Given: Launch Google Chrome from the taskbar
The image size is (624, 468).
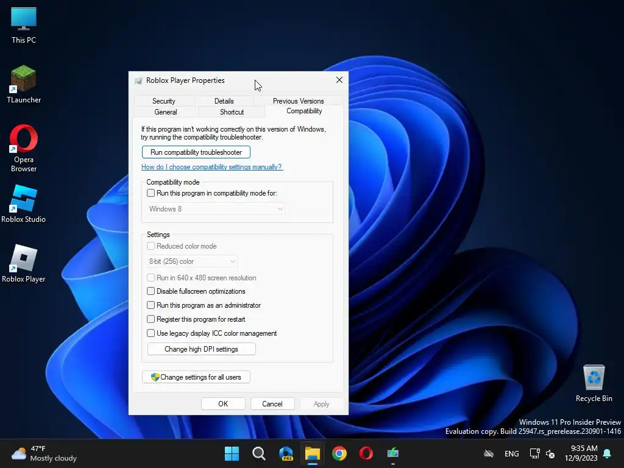Looking at the screenshot, I should (339, 453).
